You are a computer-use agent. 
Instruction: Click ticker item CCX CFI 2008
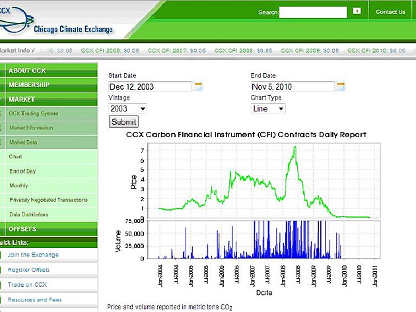coord(243,50)
